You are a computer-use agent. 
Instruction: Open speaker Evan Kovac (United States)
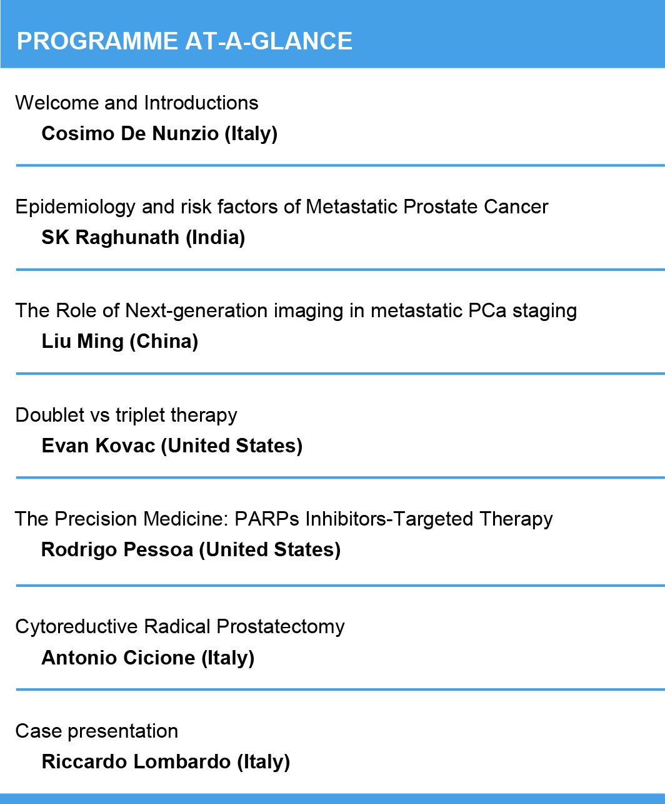pos(172,445)
